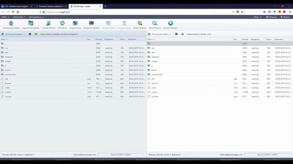The width and height of the screenshot is (293, 164).
Task: Click the left panel's green up-directory icon
Action: [36, 34]
